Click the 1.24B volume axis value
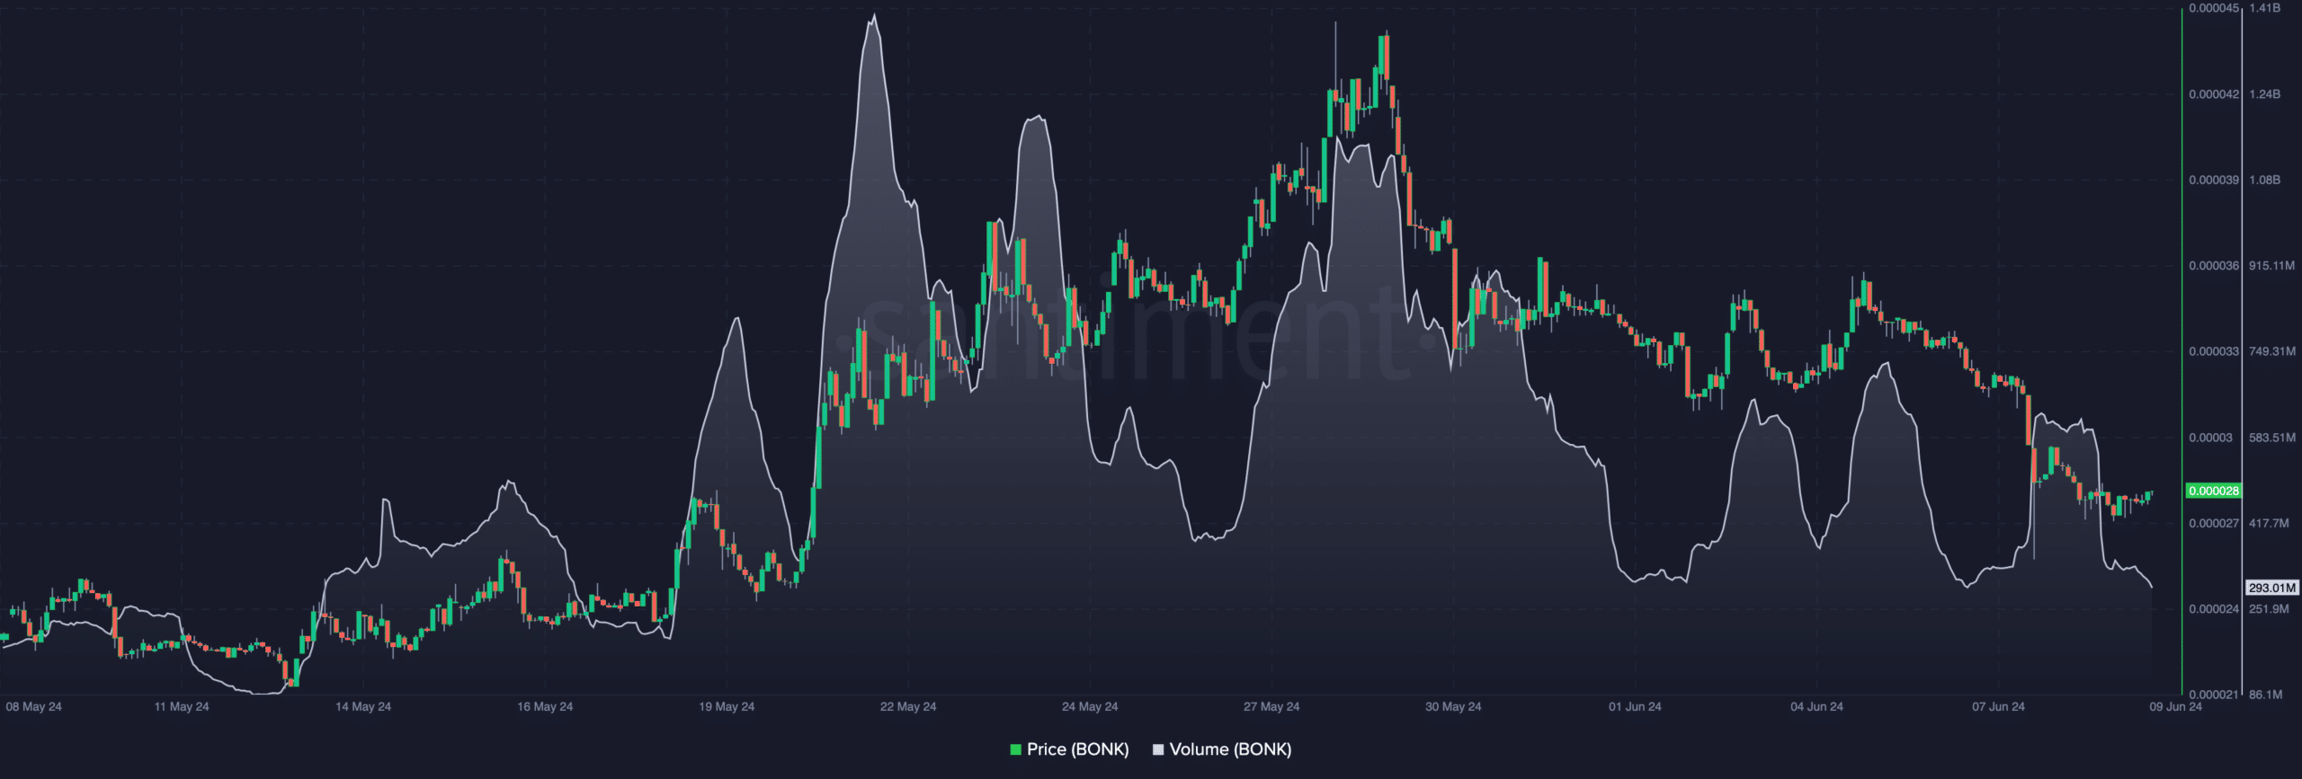 click(2265, 94)
